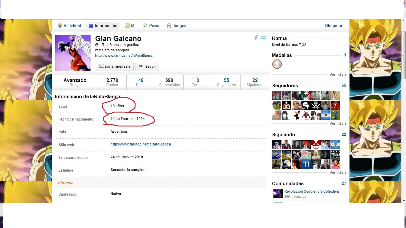Screen dimensions: 406x228
Task: Open the red-haired cartoon avatar in Siguiendo
Action: click(306, 145)
